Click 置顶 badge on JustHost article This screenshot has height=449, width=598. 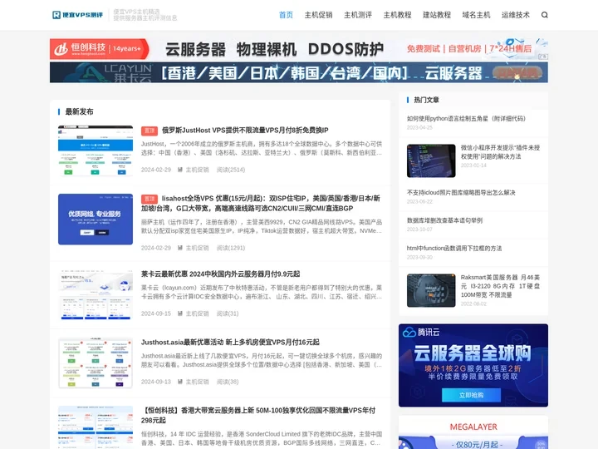[x=149, y=131]
